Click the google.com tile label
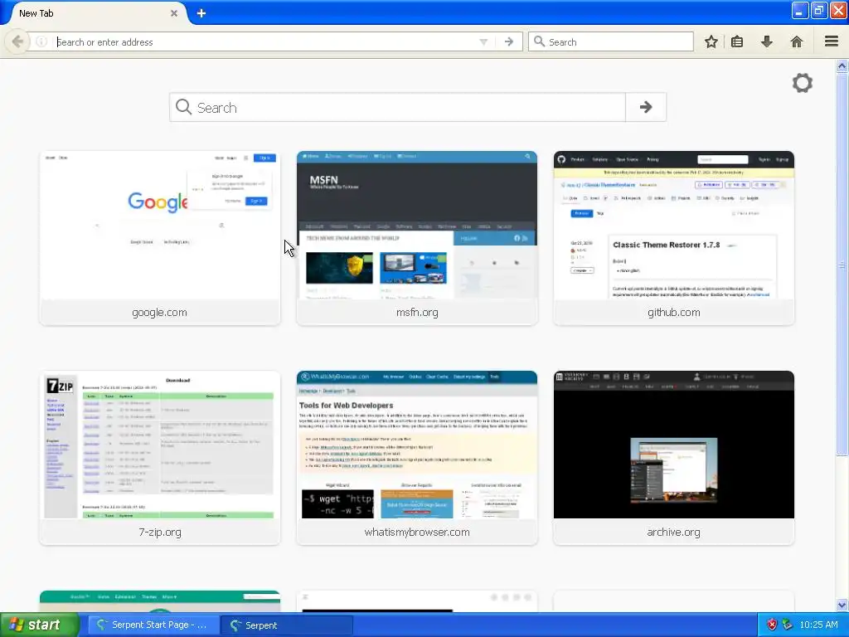The width and height of the screenshot is (849, 637). (x=160, y=313)
